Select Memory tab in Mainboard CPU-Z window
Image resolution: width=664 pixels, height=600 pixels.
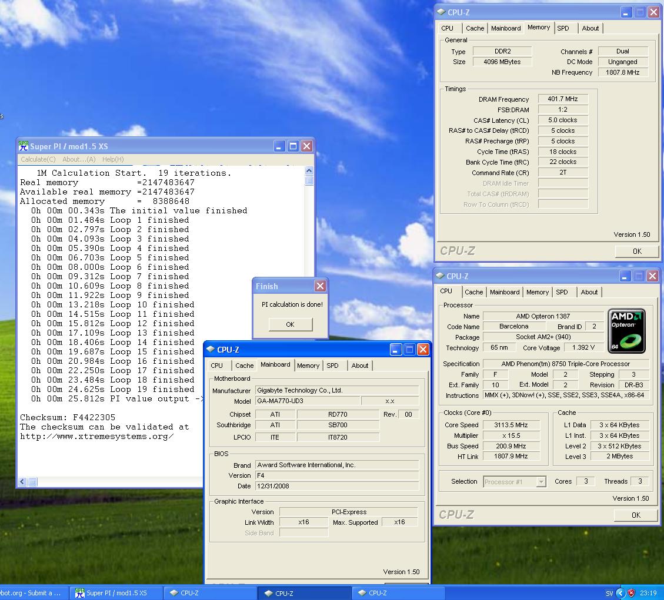pos(308,366)
